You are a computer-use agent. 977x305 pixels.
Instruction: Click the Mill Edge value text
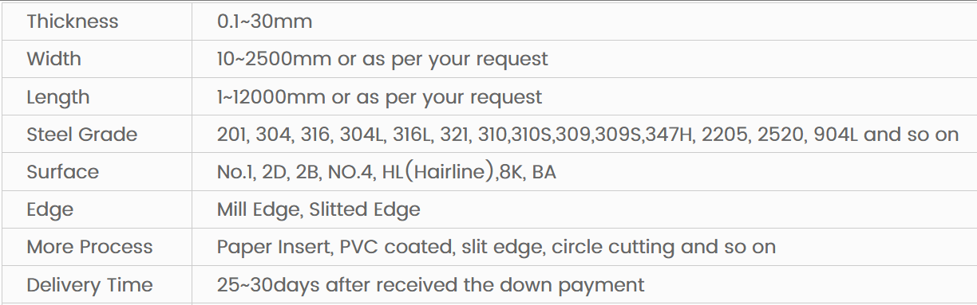point(258,209)
